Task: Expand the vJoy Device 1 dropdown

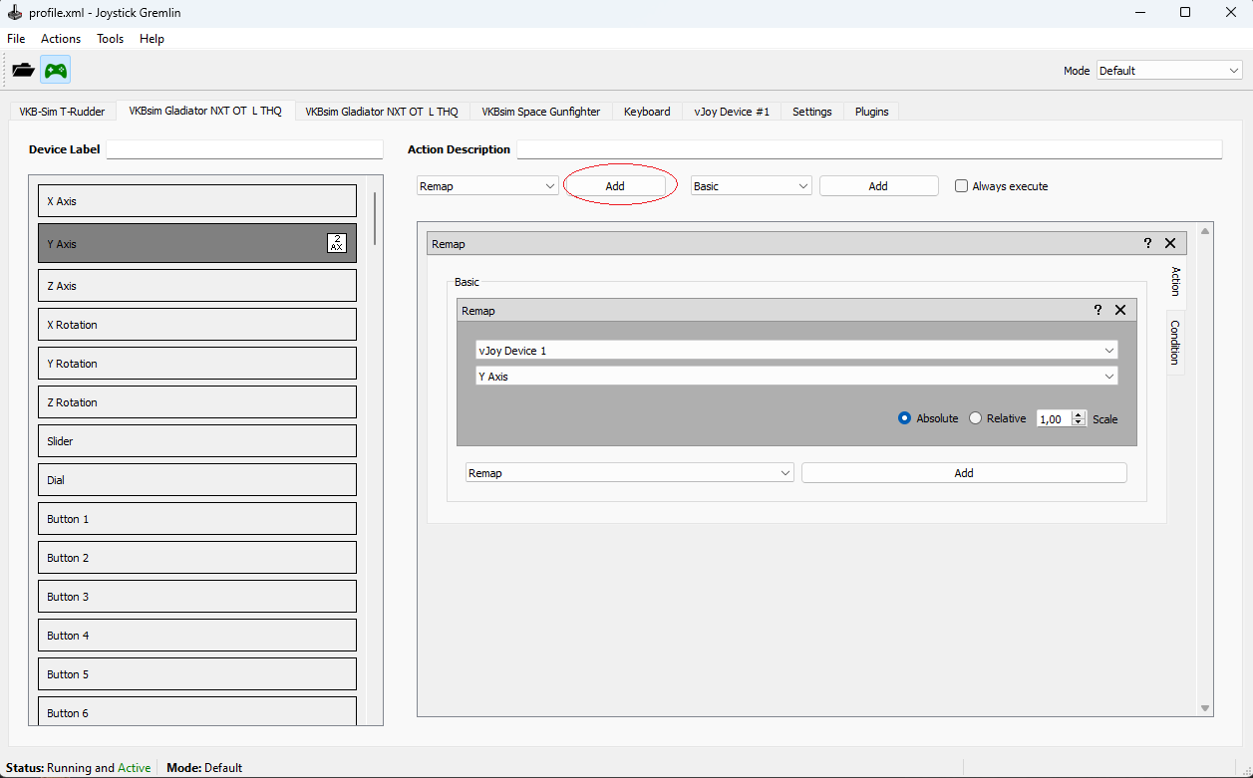Action: [x=796, y=351]
